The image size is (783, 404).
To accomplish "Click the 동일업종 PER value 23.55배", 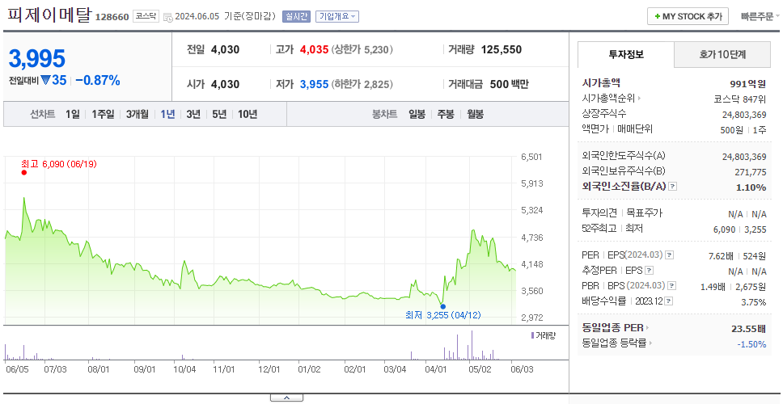I will click(748, 329).
